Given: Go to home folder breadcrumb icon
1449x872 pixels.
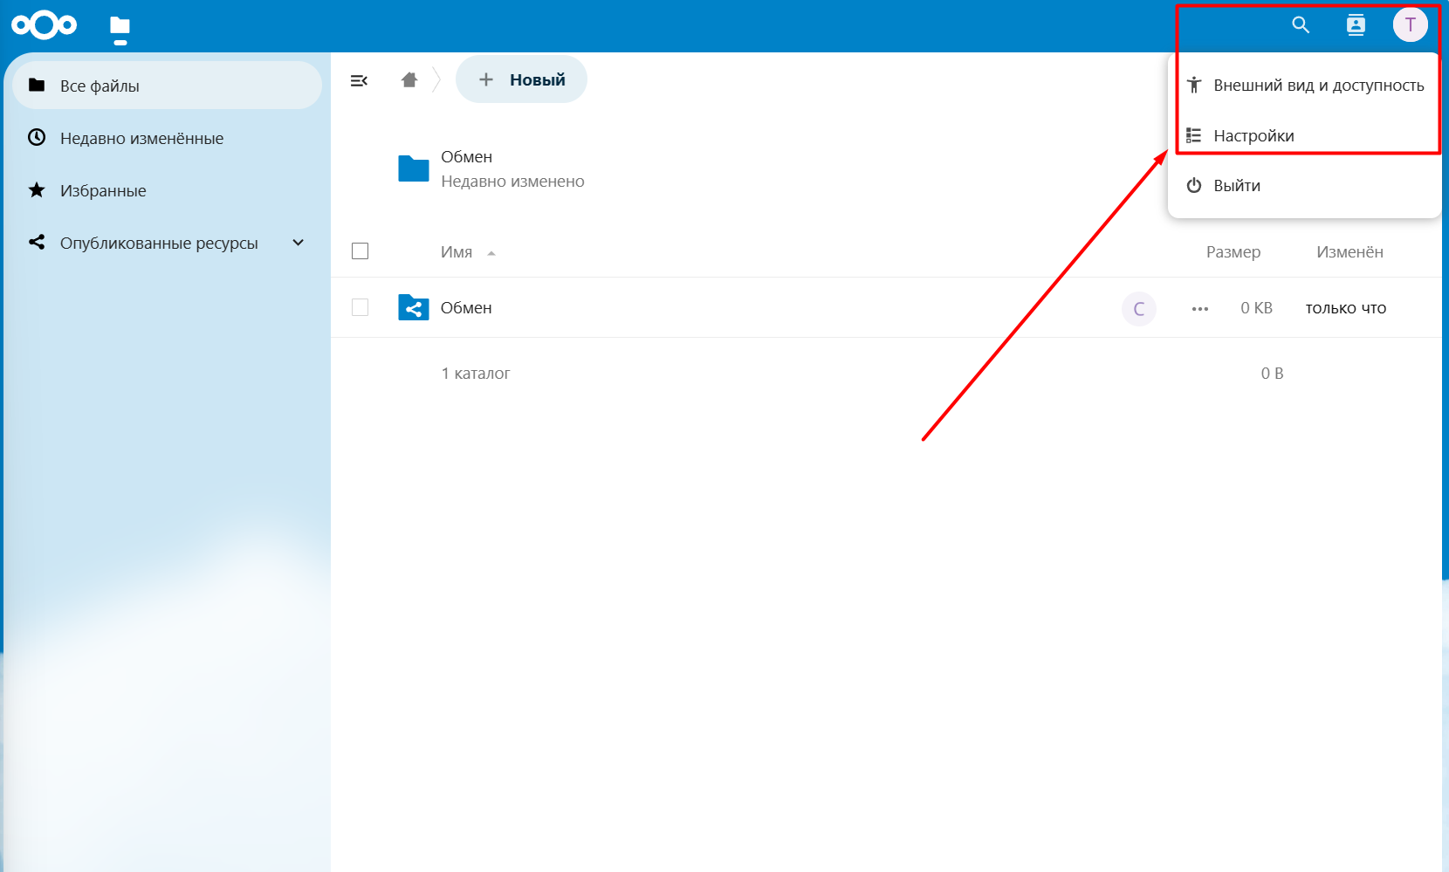Looking at the screenshot, I should [409, 80].
